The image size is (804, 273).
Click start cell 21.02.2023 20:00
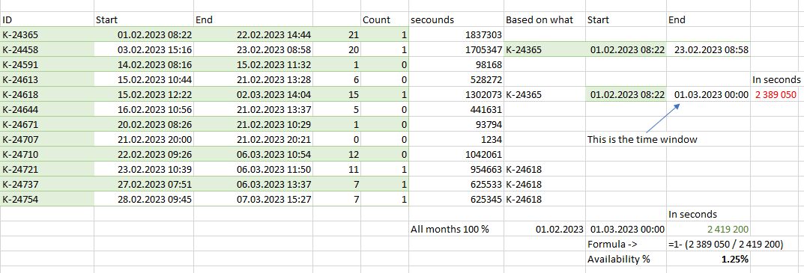(144, 139)
